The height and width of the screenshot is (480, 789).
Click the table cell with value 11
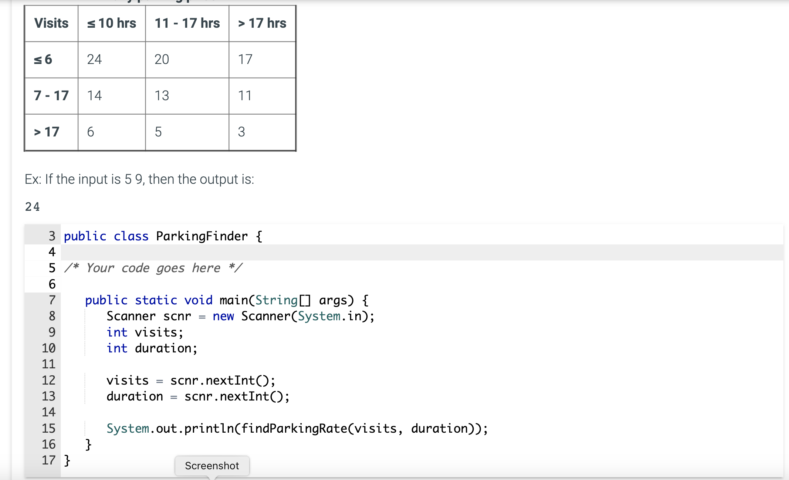point(262,96)
